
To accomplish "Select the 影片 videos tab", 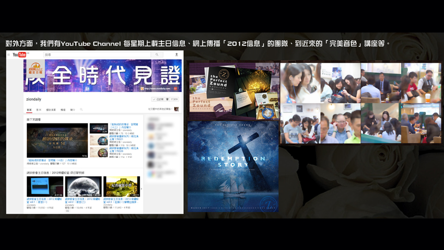I will pyautogui.click(x=39, y=110).
